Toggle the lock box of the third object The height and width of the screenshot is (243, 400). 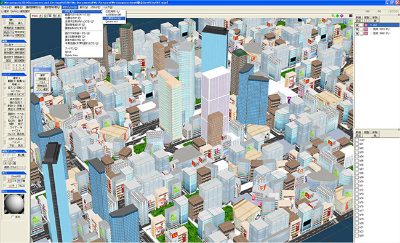click(x=362, y=33)
